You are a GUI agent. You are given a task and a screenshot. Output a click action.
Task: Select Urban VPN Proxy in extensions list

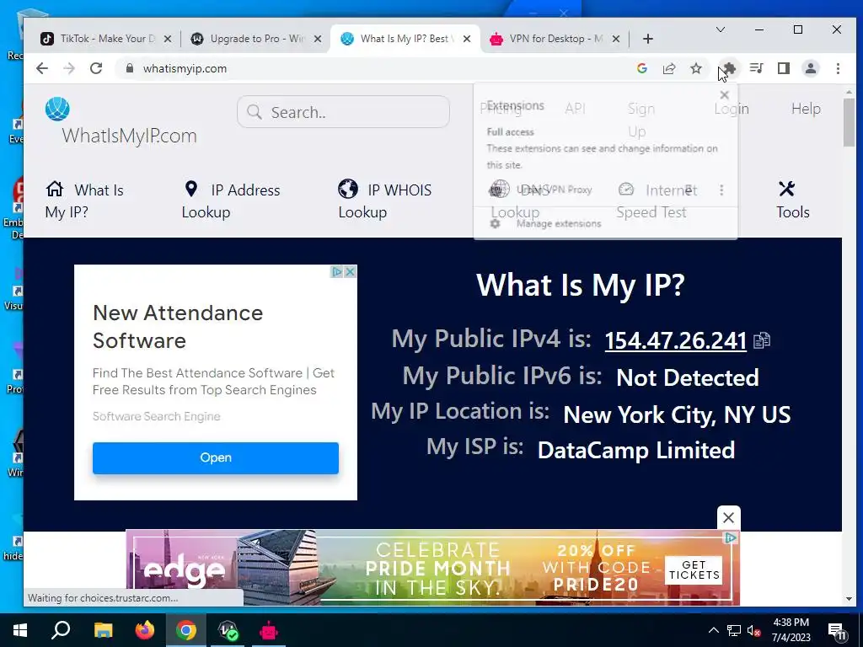pos(555,190)
